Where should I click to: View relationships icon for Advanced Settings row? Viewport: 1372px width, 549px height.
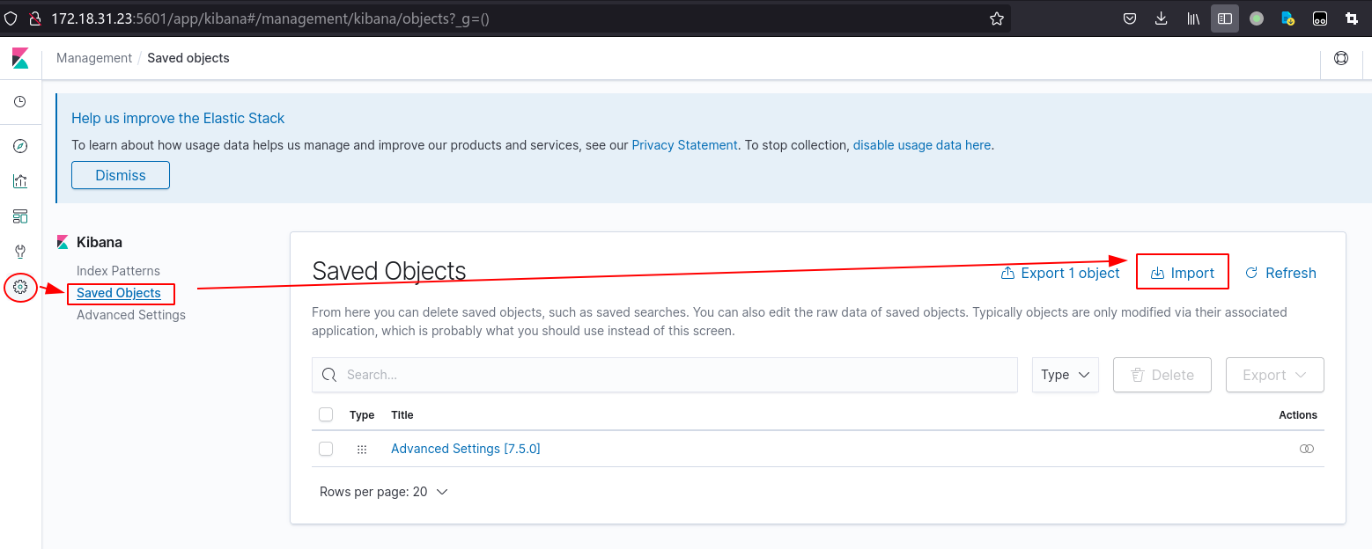coord(1307,449)
